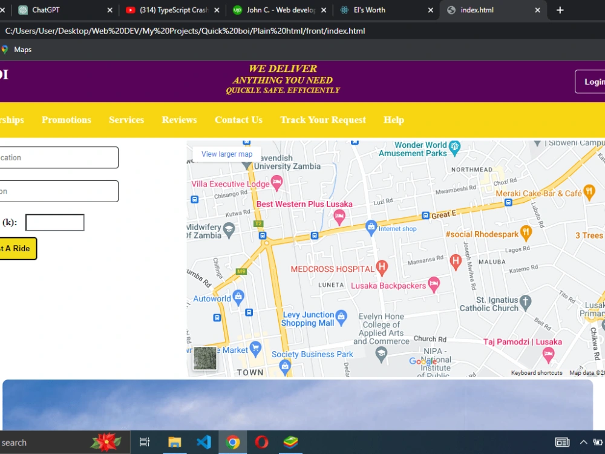Viewport: 605px width, 454px height.
Task: Close the index.html tab
Action: 537,10
